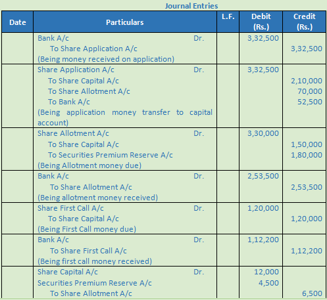Screen dimensions: 327x300
Task: Select 'Share Capital A/c' debit line
Action: (68, 272)
